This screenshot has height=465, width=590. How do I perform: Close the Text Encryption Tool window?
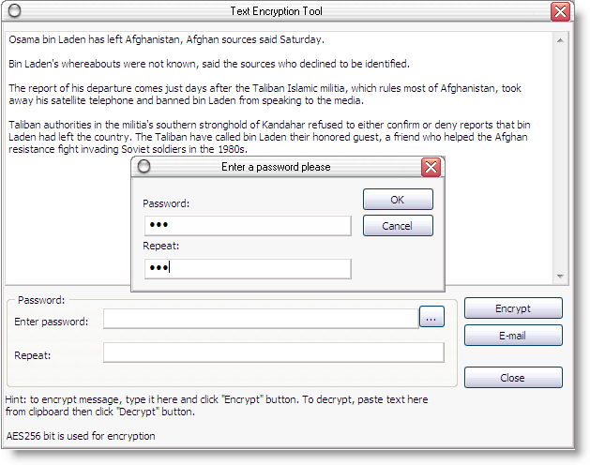(x=560, y=11)
